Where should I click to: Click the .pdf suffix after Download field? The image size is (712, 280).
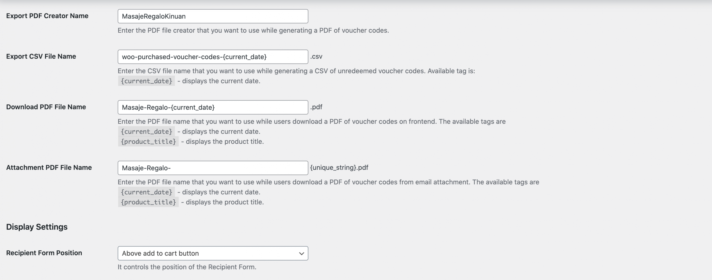pos(316,107)
